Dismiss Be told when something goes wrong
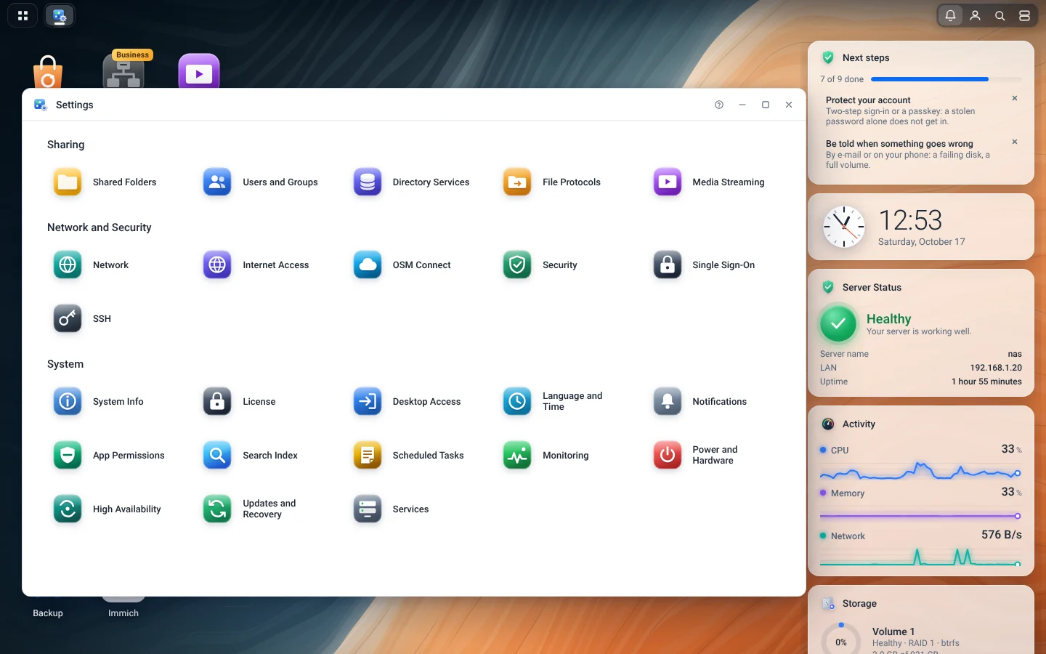This screenshot has width=1046, height=654. tap(1015, 142)
